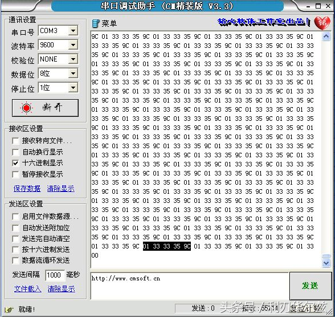Click the red connection indicator light
Viewport: 335px width, 318px height.
pos(26,108)
